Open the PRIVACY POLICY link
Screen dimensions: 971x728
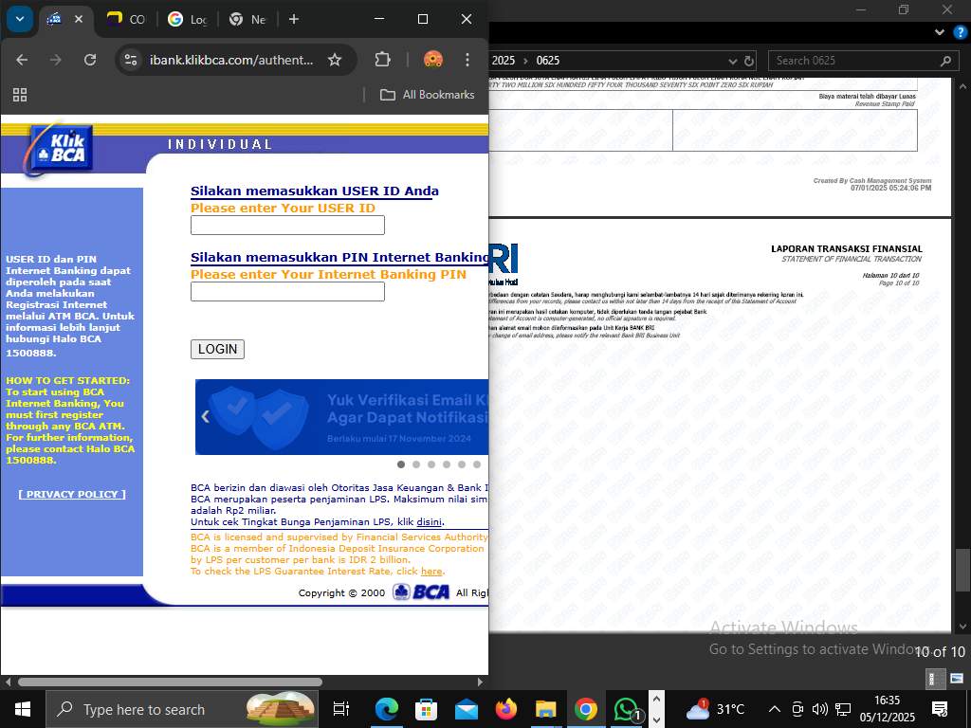point(71,494)
